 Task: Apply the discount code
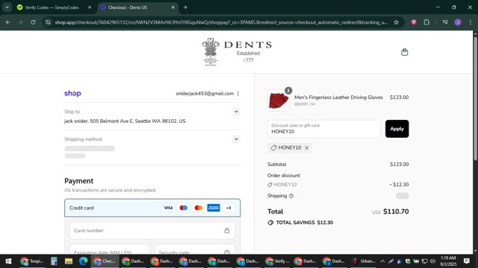pyautogui.click(x=397, y=129)
